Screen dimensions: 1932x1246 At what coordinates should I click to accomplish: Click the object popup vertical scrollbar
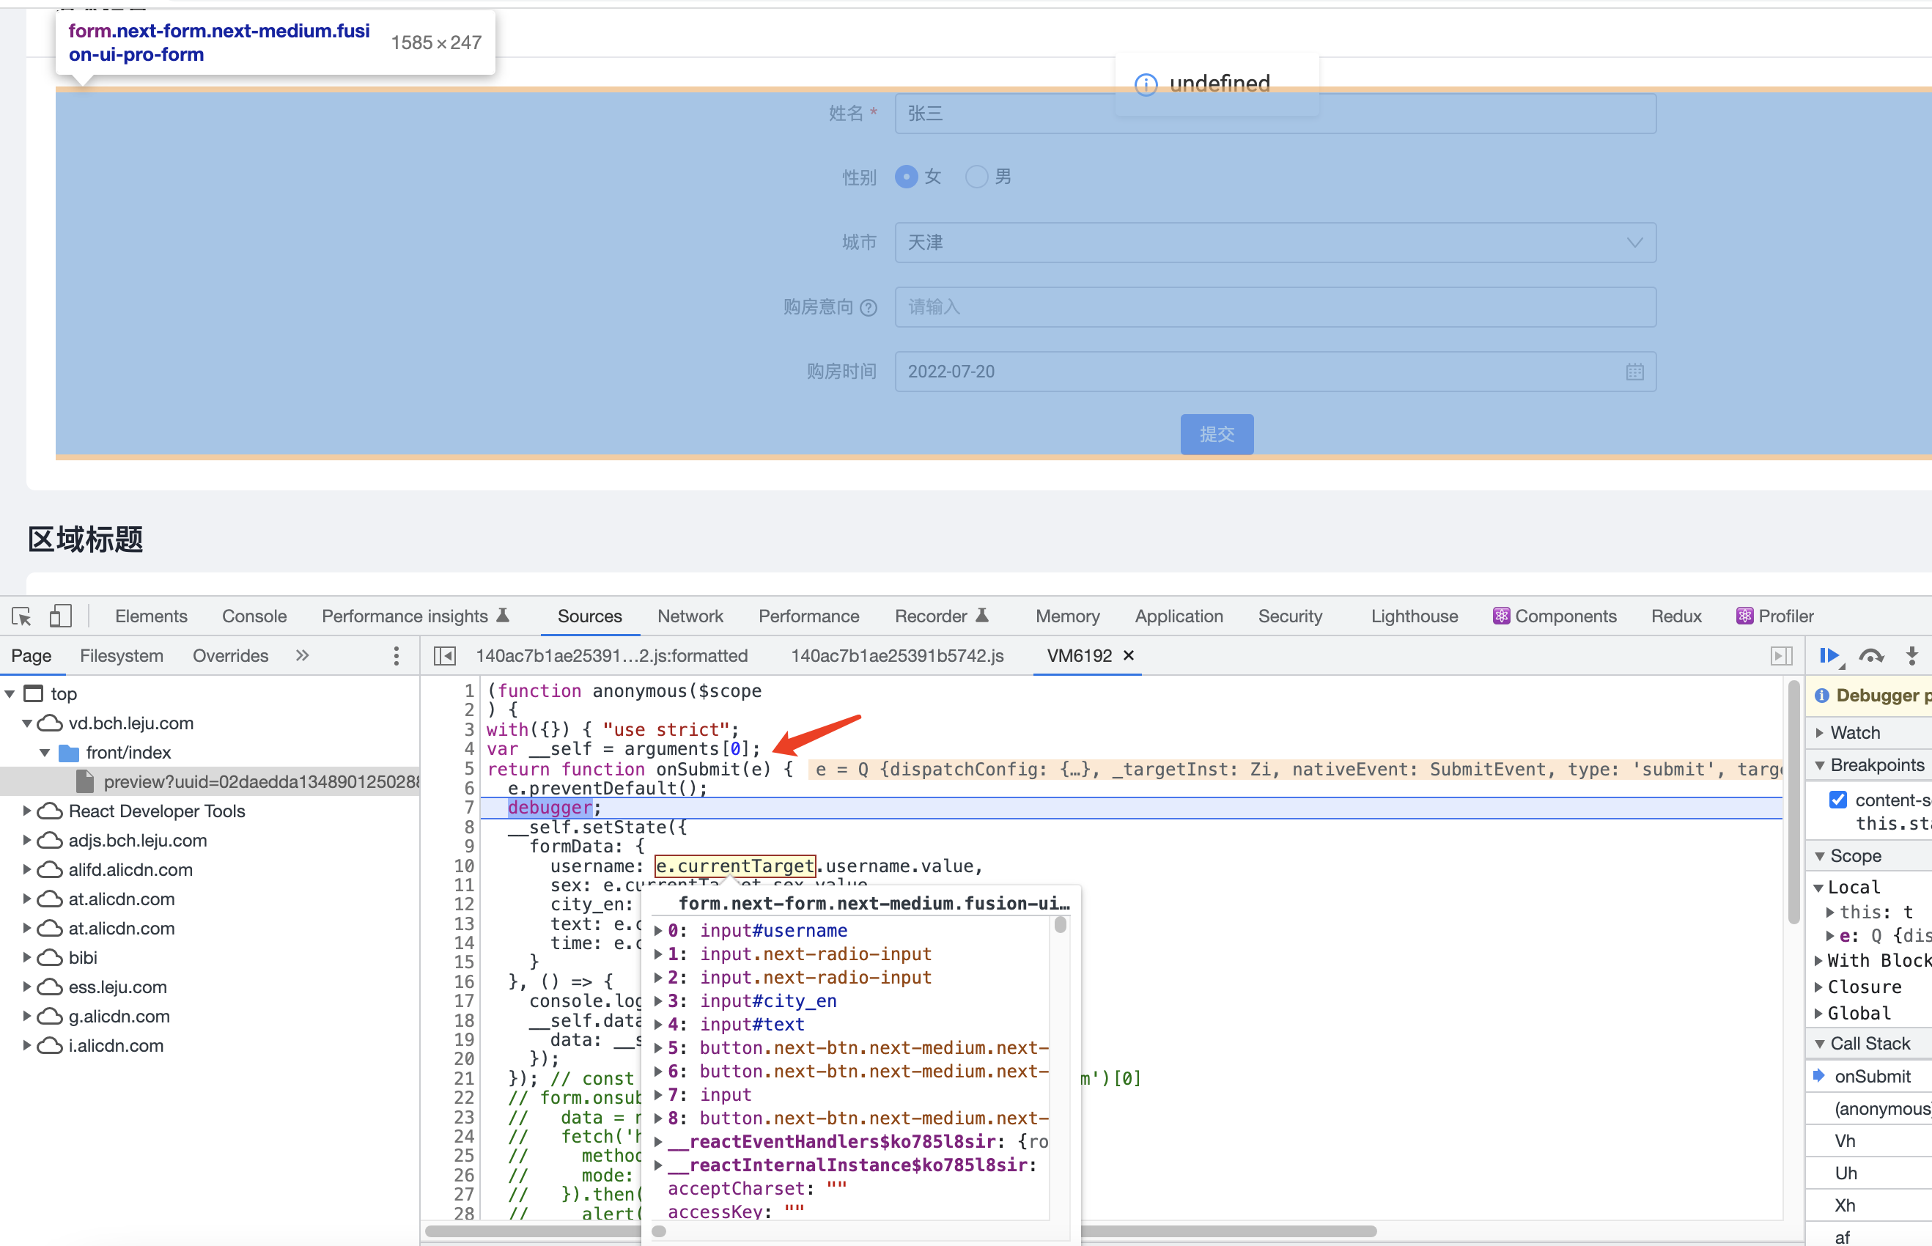tap(1060, 924)
